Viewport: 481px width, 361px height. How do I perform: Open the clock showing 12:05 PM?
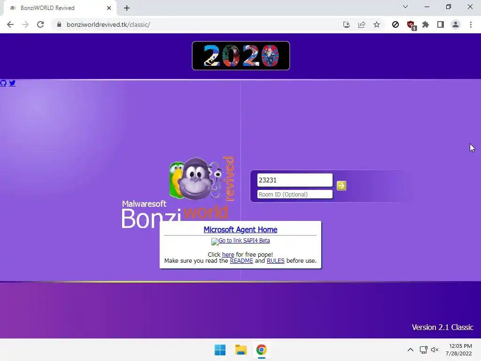[459, 350]
